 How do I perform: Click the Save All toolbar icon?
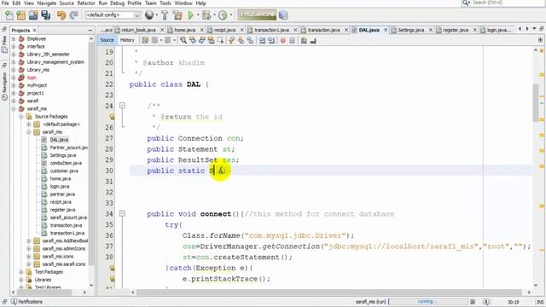(45, 15)
